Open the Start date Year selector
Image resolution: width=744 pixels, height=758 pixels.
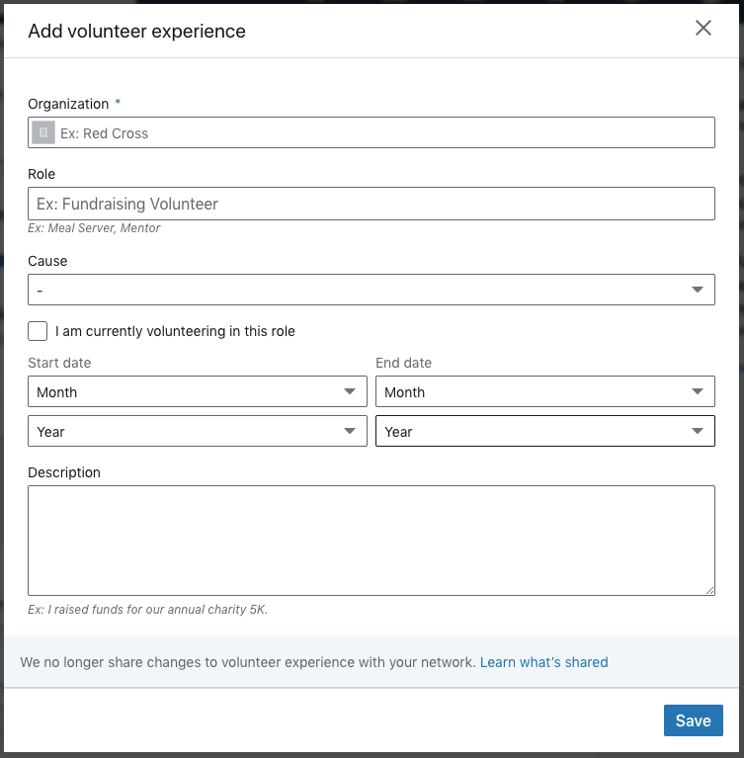pyautogui.click(x=198, y=432)
